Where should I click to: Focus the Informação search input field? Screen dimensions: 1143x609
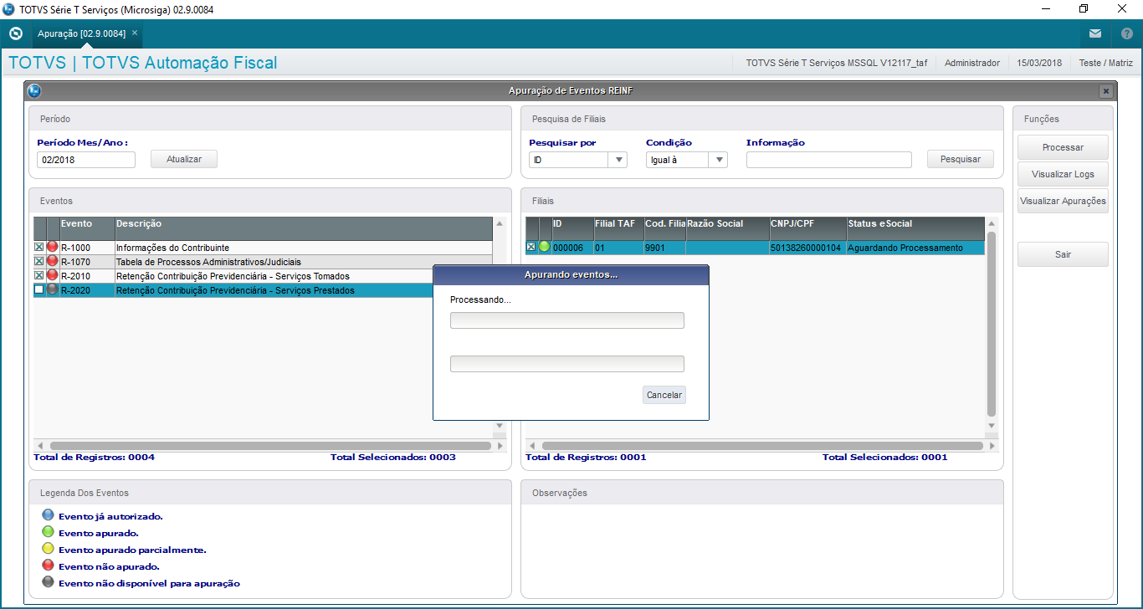point(829,160)
